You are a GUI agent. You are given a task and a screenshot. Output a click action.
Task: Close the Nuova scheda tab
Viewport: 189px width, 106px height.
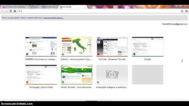coord(85,7)
